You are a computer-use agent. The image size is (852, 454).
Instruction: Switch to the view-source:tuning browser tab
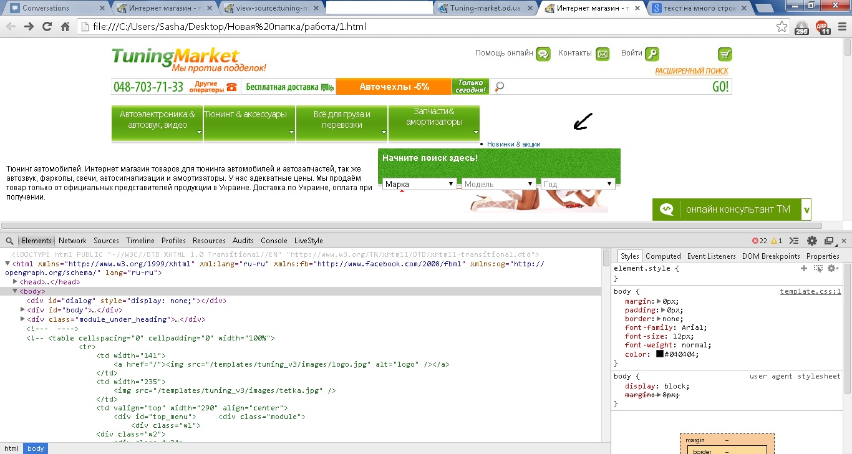271,8
